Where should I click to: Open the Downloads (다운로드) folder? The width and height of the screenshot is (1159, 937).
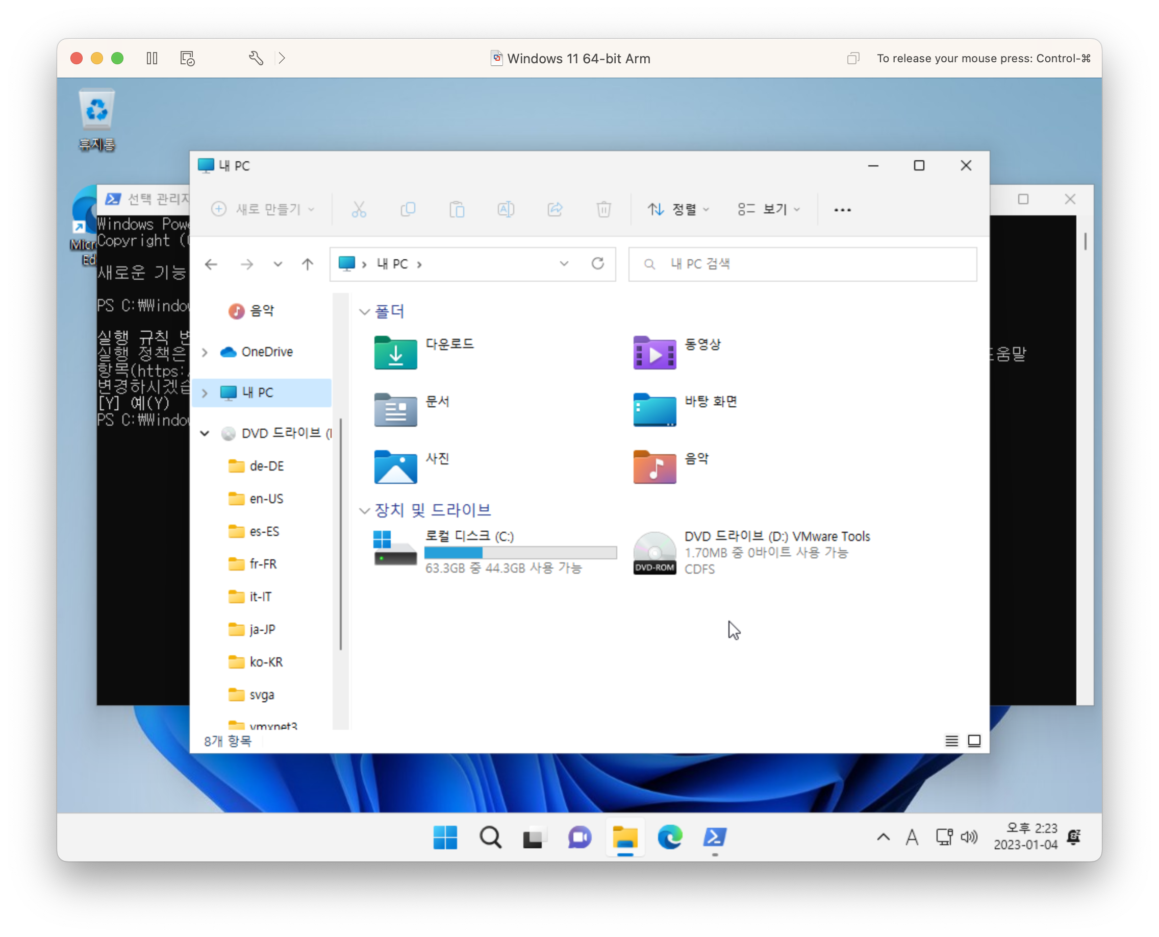[x=396, y=353]
